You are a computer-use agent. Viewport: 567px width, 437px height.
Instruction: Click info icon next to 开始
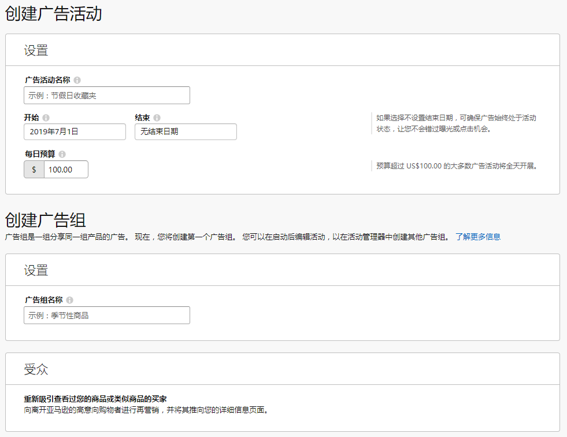[x=46, y=117]
